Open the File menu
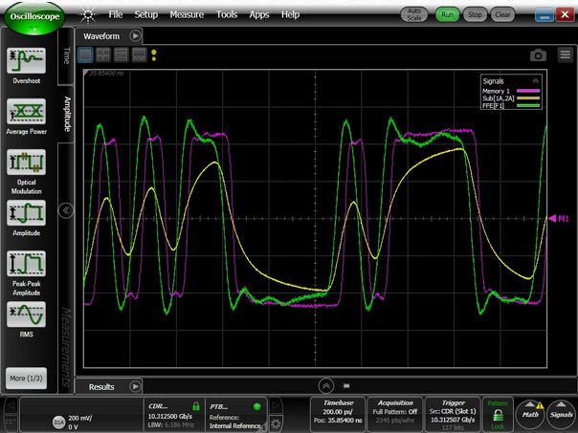Screen dimensions: 578x433 pyautogui.click(x=116, y=14)
